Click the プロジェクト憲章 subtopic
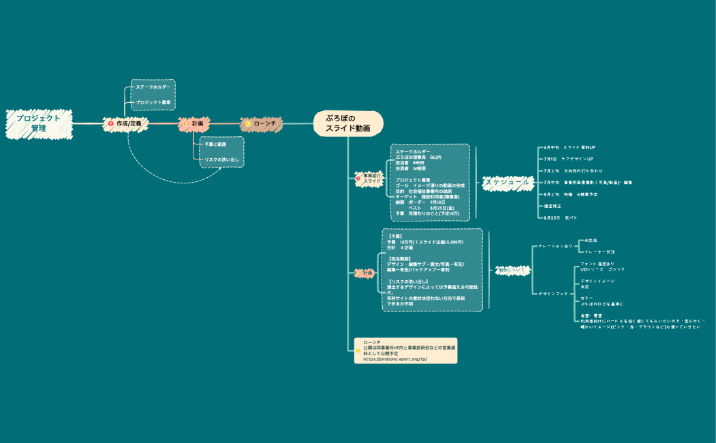 click(153, 102)
